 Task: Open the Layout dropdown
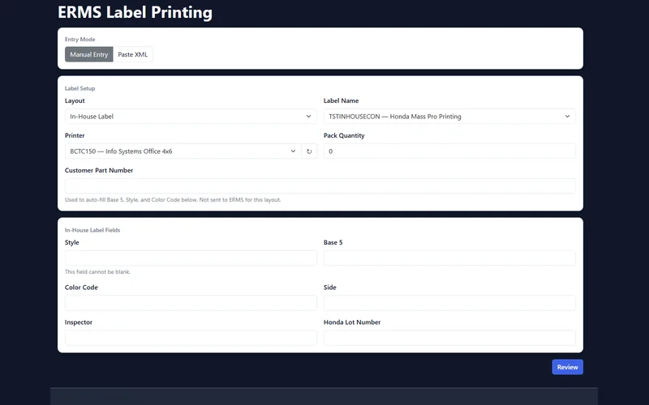[191, 117]
